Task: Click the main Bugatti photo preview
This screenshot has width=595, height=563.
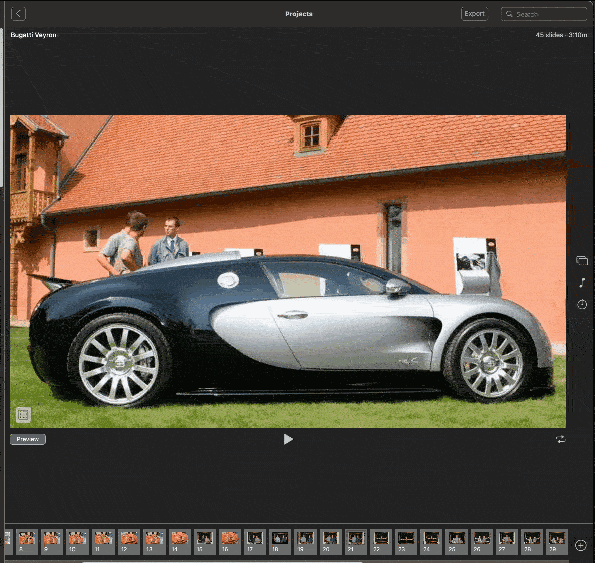Action: point(287,272)
